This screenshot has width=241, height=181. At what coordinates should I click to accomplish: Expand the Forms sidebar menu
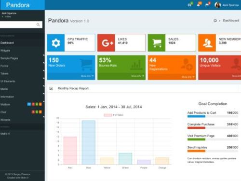click(22, 66)
